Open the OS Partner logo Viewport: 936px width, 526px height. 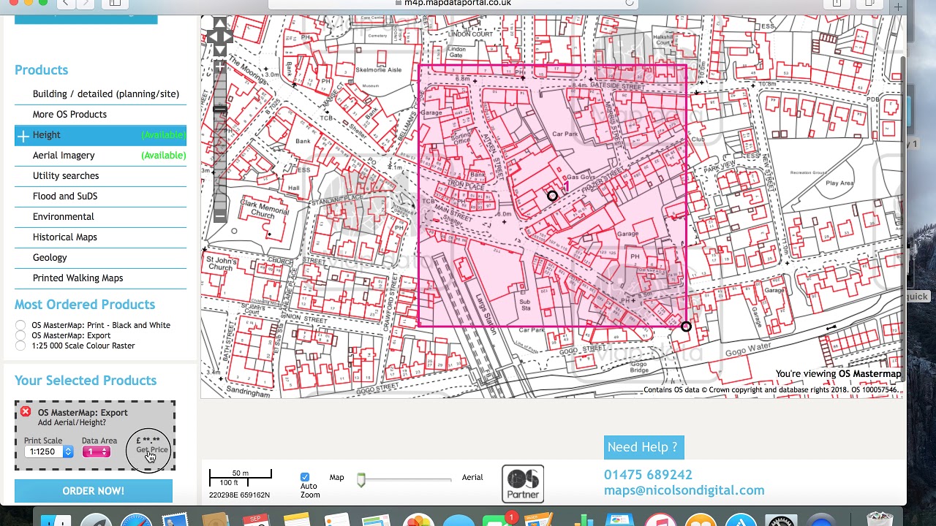[x=523, y=484]
